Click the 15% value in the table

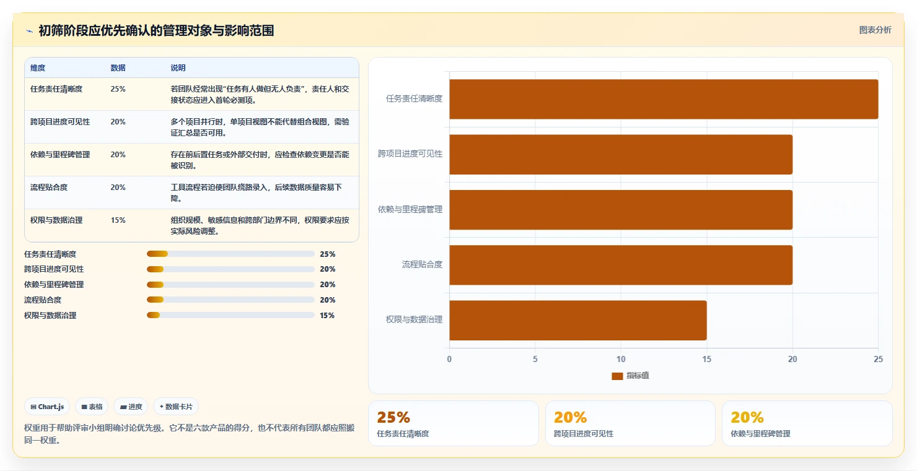click(118, 220)
